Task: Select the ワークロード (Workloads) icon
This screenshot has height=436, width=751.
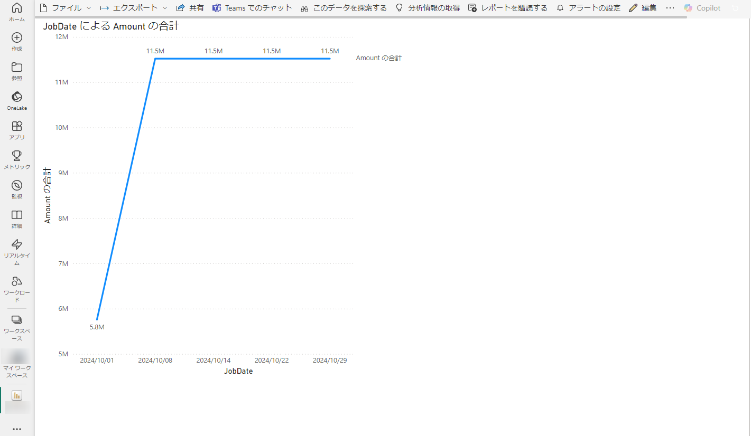Action: (16, 282)
